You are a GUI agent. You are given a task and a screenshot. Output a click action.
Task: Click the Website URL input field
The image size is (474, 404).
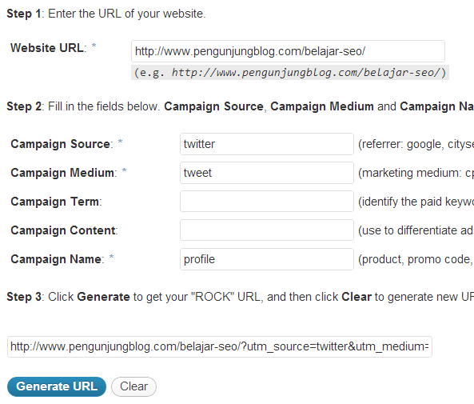(x=288, y=51)
